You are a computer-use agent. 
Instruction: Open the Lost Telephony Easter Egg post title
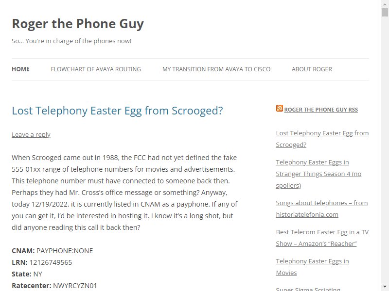point(117,111)
